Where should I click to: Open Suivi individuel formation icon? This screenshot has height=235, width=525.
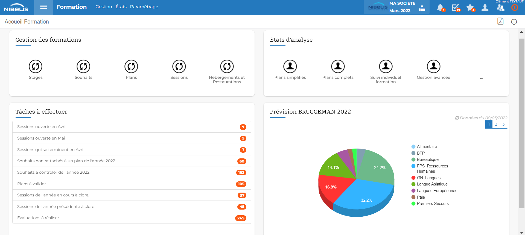(386, 66)
